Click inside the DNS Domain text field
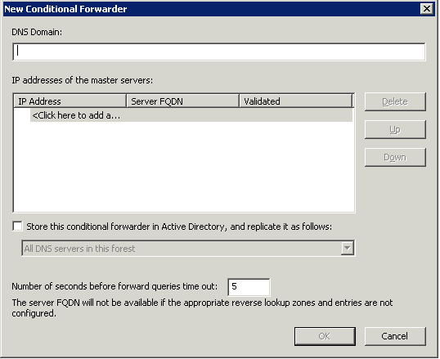440x359 pixels. pos(219,52)
